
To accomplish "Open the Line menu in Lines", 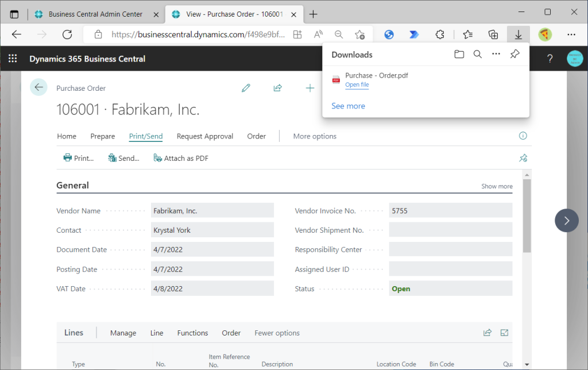I will pyautogui.click(x=157, y=333).
